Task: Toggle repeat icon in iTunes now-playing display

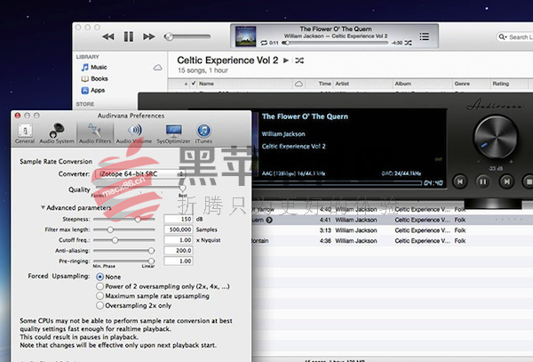Action: 264,43
